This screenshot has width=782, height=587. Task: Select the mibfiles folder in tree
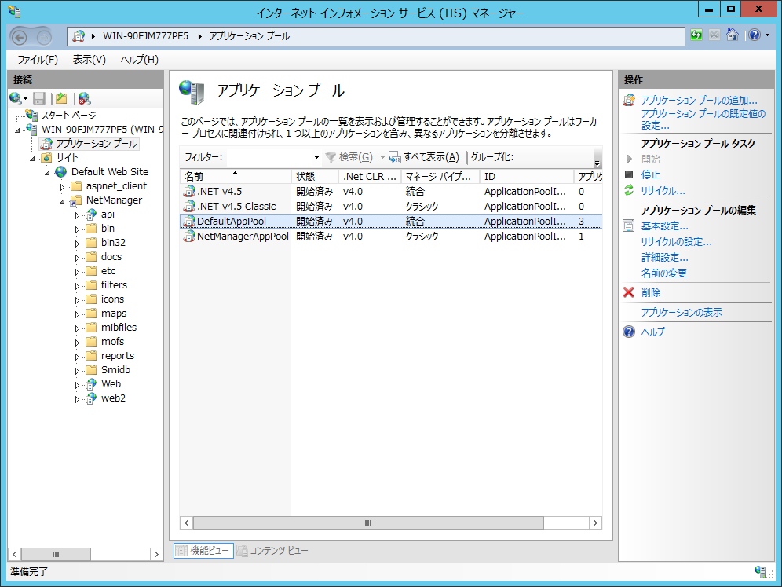tap(119, 328)
